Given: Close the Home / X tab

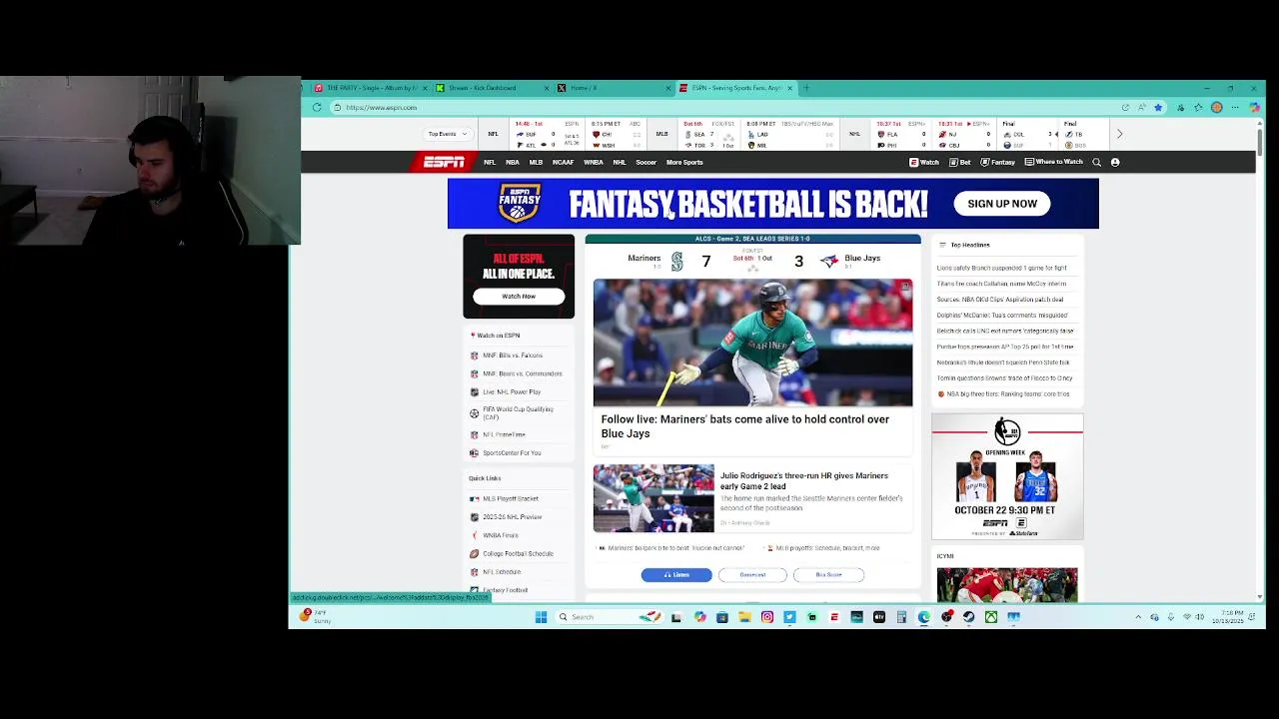Looking at the screenshot, I should tap(668, 88).
